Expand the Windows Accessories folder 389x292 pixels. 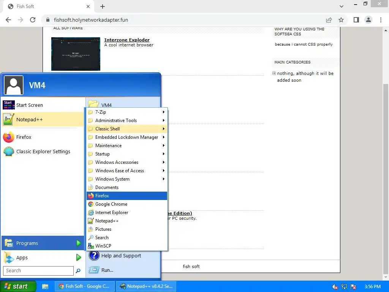pos(127,162)
